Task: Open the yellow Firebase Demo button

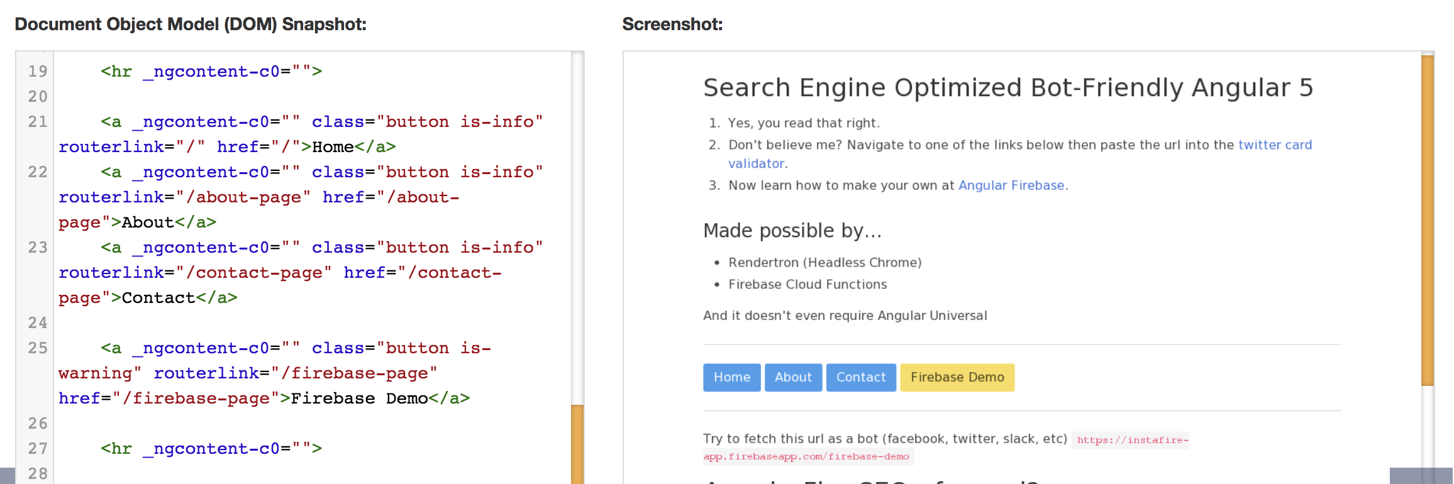Action: click(x=957, y=377)
